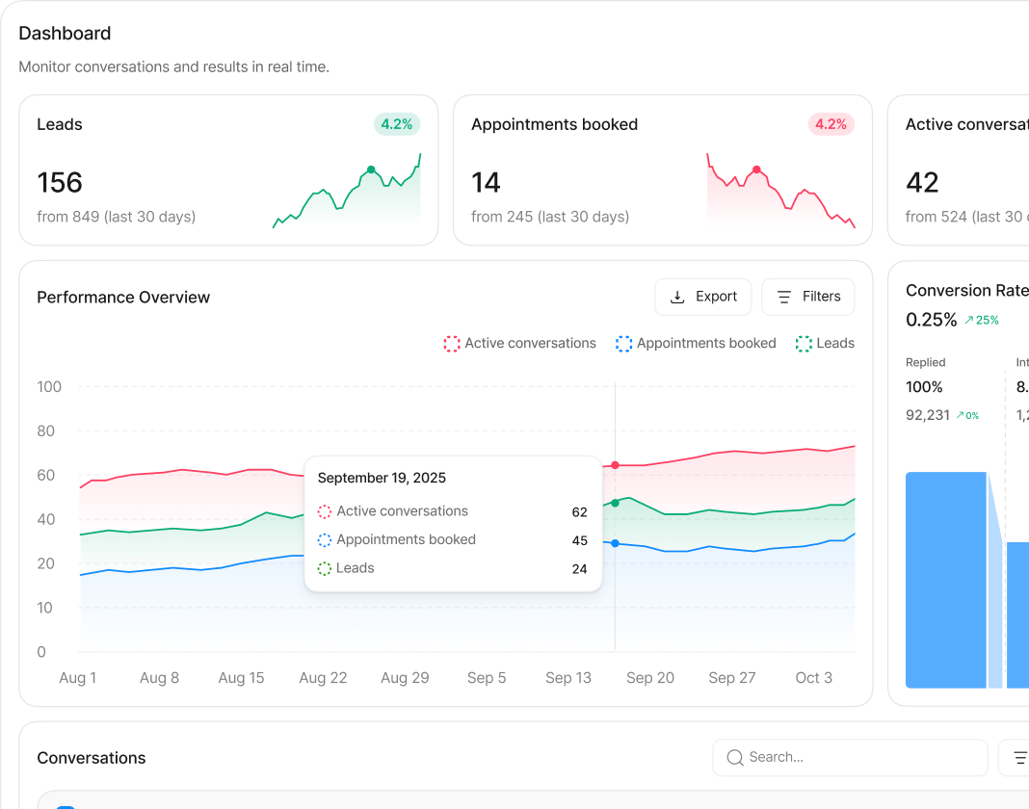Toggle Appointments booked legend series
Screen dimensions: 1029x809
[x=696, y=343]
